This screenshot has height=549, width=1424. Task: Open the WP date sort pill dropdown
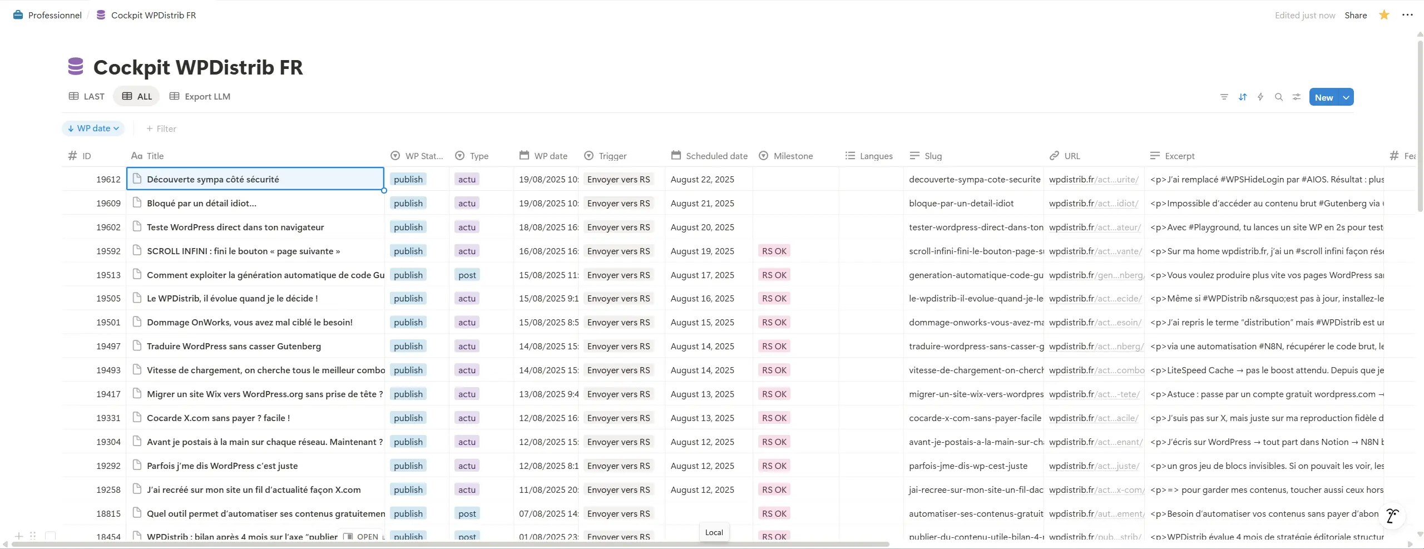(93, 128)
